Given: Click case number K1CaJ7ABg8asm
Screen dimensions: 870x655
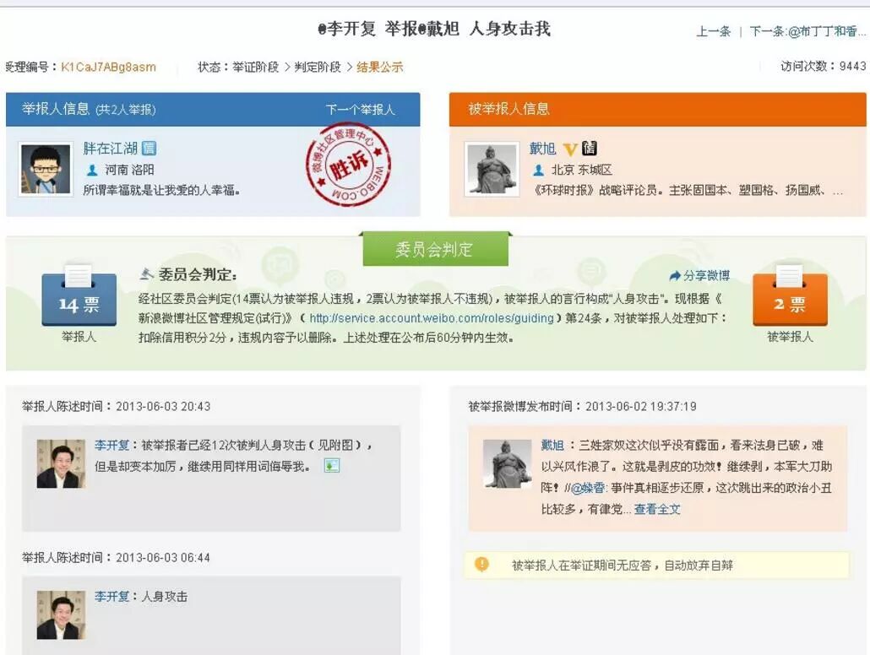Looking at the screenshot, I should [108, 68].
